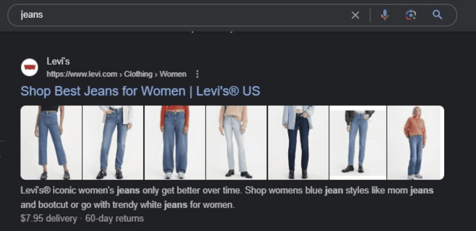The width and height of the screenshot is (476, 231).
Task: Open Google Lens image search icon
Action: coord(411,15)
